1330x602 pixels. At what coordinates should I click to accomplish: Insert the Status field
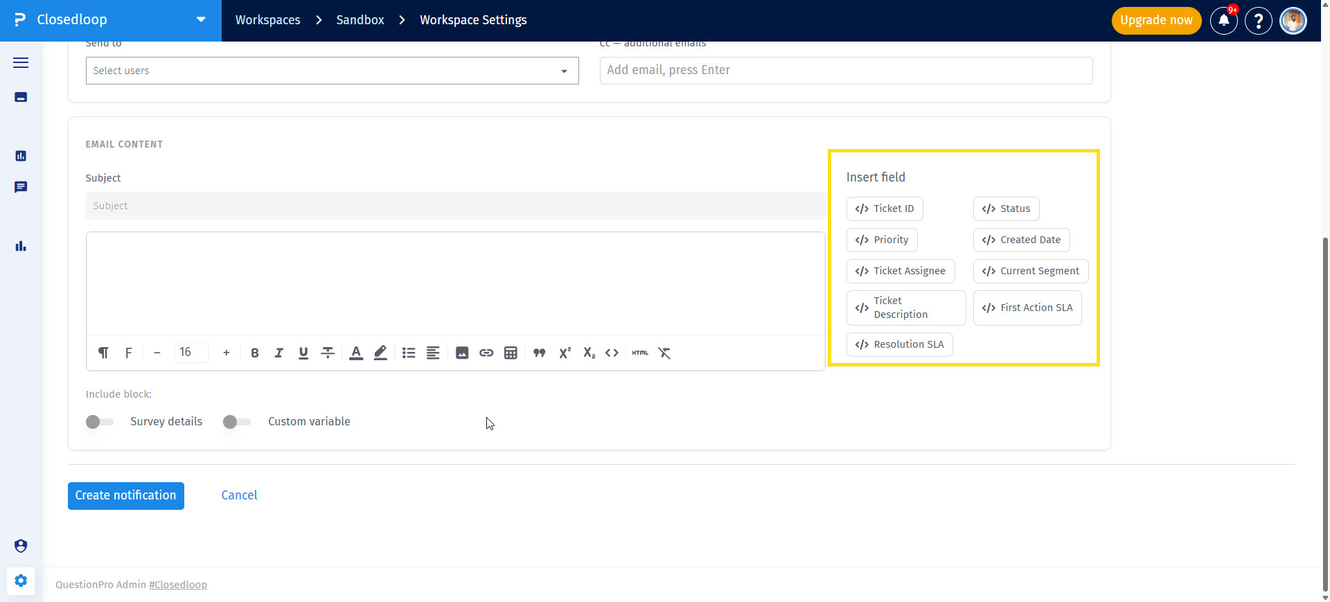pyautogui.click(x=1006, y=209)
